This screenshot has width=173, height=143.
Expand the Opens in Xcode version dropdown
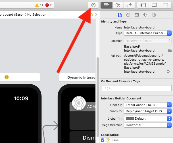coord(147,105)
